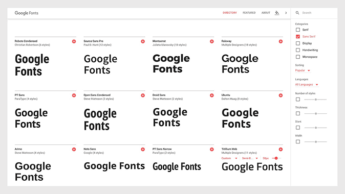Adjust the Number of styles slider
This screenshot has height=194, width=345.
[x=316, y=100]
